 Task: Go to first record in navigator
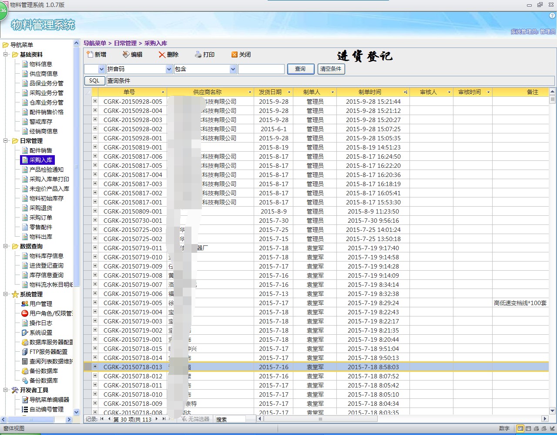click(102, 419)
